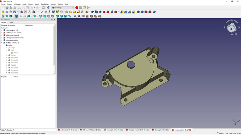Open the Part Design menu
This screenshot has height=135, width=241.
pyautogui.click(x=45, y=4)
